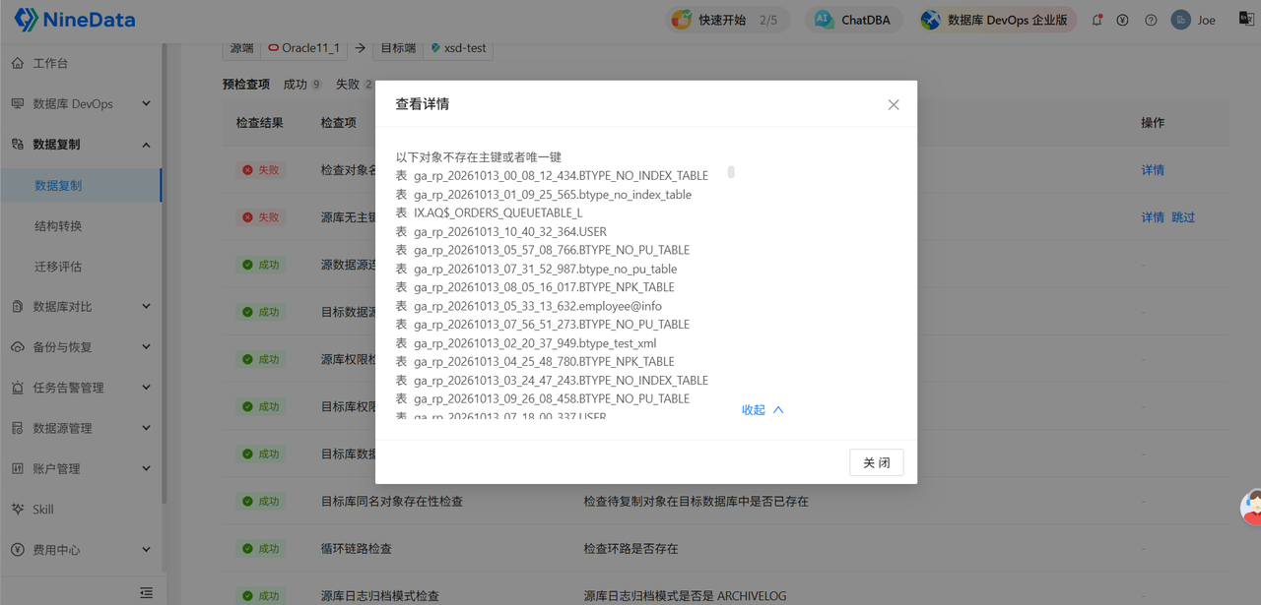The height and width of the screenshot is (605, 1261).
Task: Click the dialog's vertical scrollbar thumb
Action: [731, 172]
